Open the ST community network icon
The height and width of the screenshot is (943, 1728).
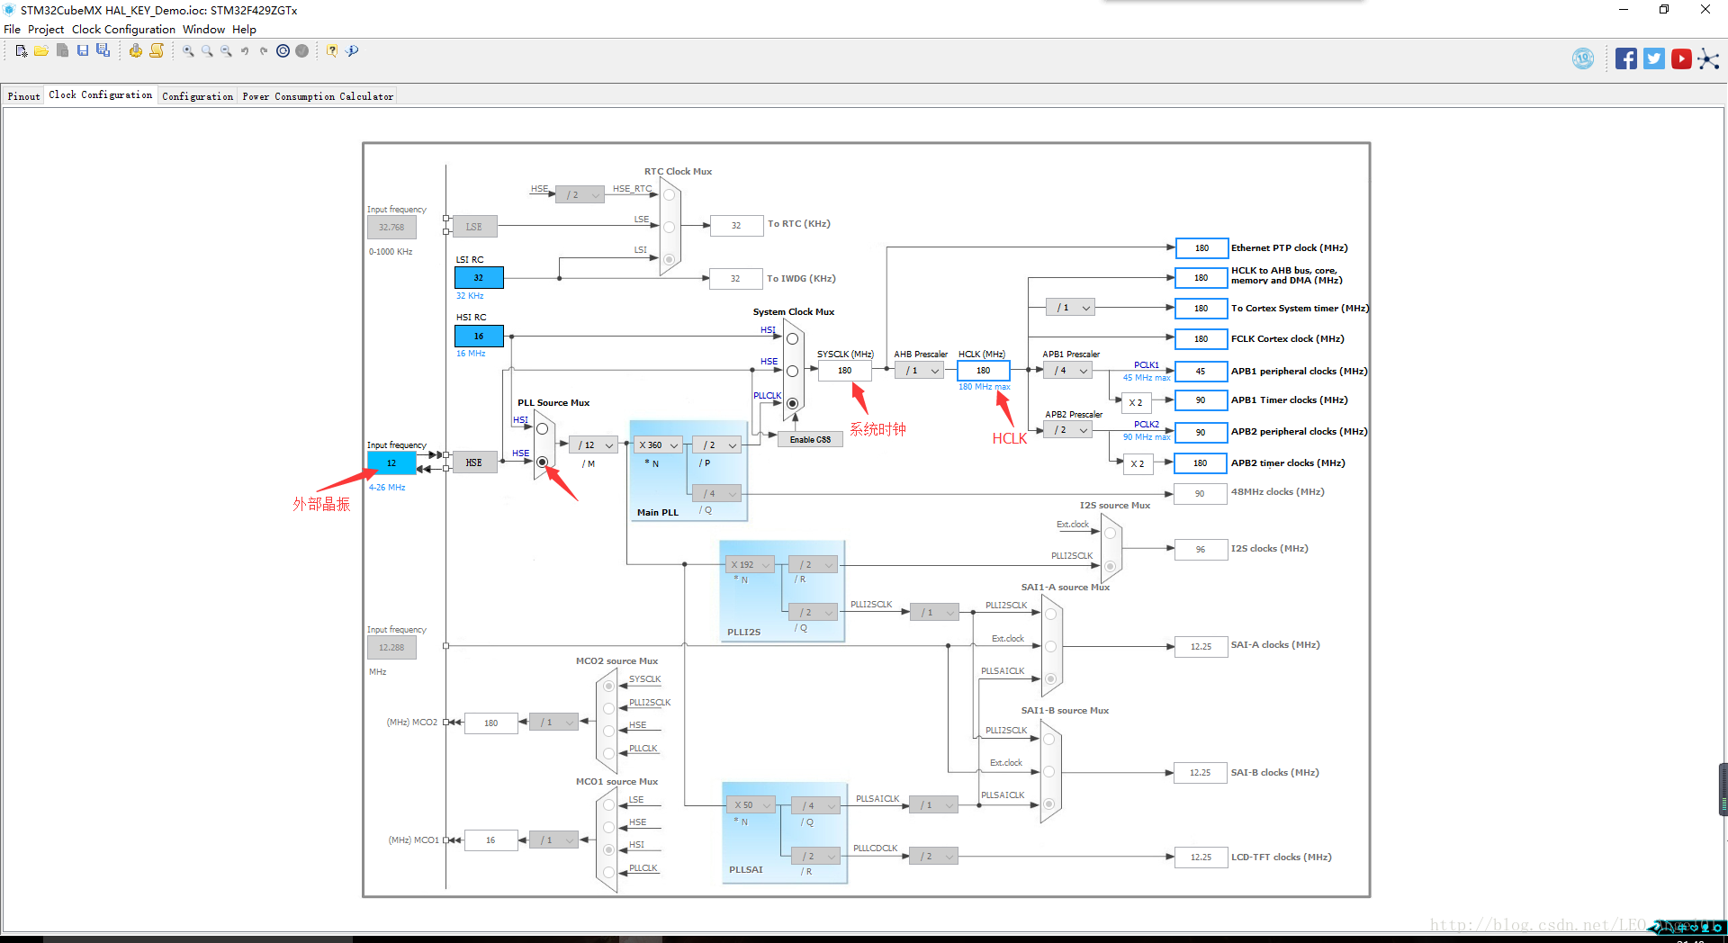click(x=1708, y=59)
